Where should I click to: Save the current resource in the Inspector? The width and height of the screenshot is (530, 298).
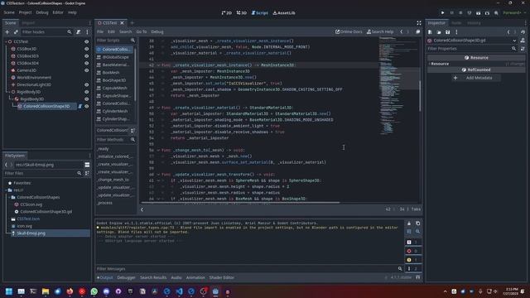click(447, 31)
